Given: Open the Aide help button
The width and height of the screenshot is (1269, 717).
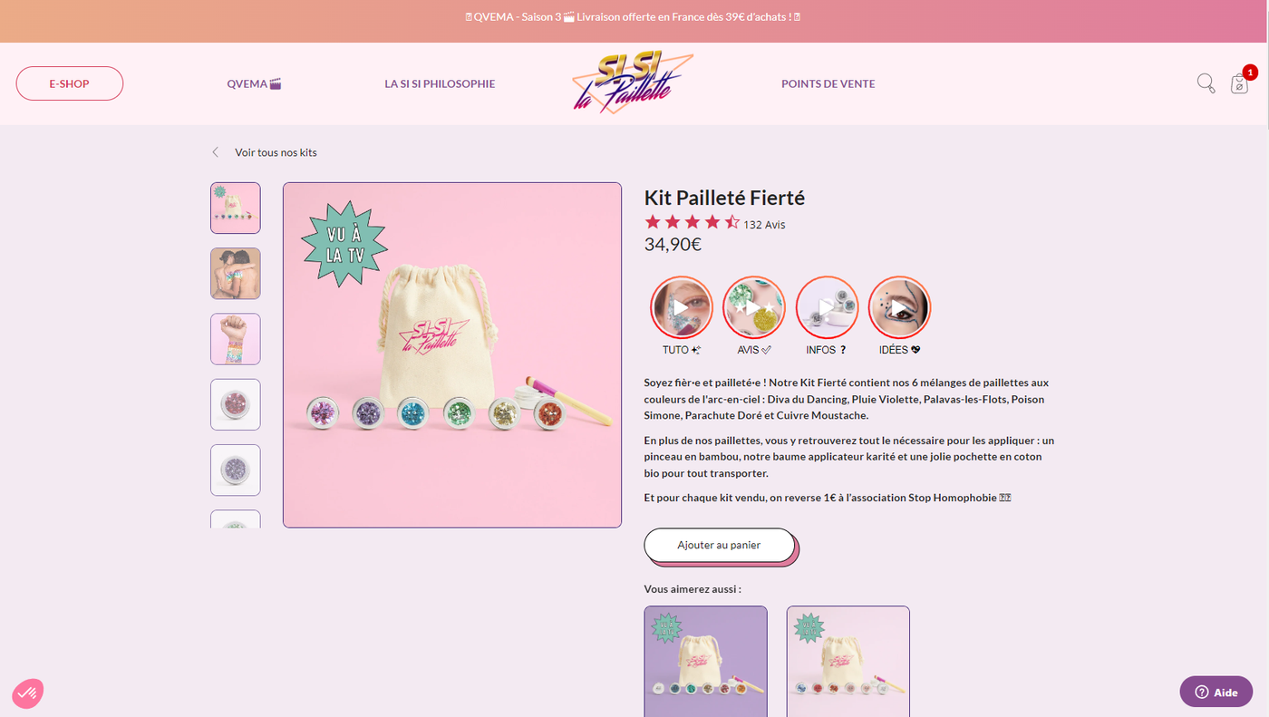Looking at the screenshot, I should tap(1215, 692).
